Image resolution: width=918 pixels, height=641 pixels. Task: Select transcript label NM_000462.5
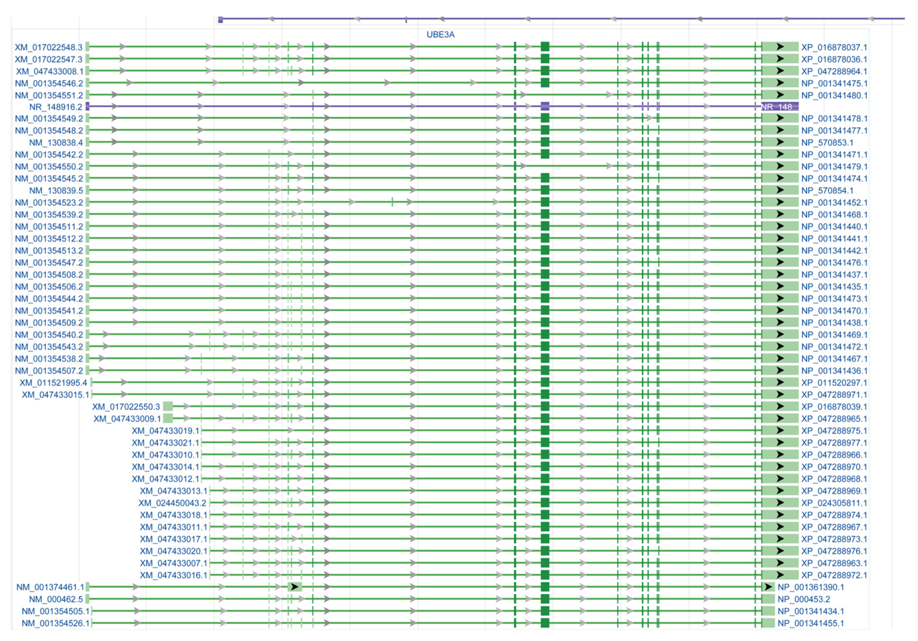tap(56, 599)
